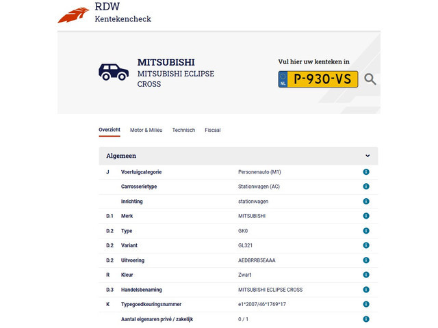This screenshot has height=328, width=438.
Task: Open info for Voertuigcategorie row
Action: [366, 172]
